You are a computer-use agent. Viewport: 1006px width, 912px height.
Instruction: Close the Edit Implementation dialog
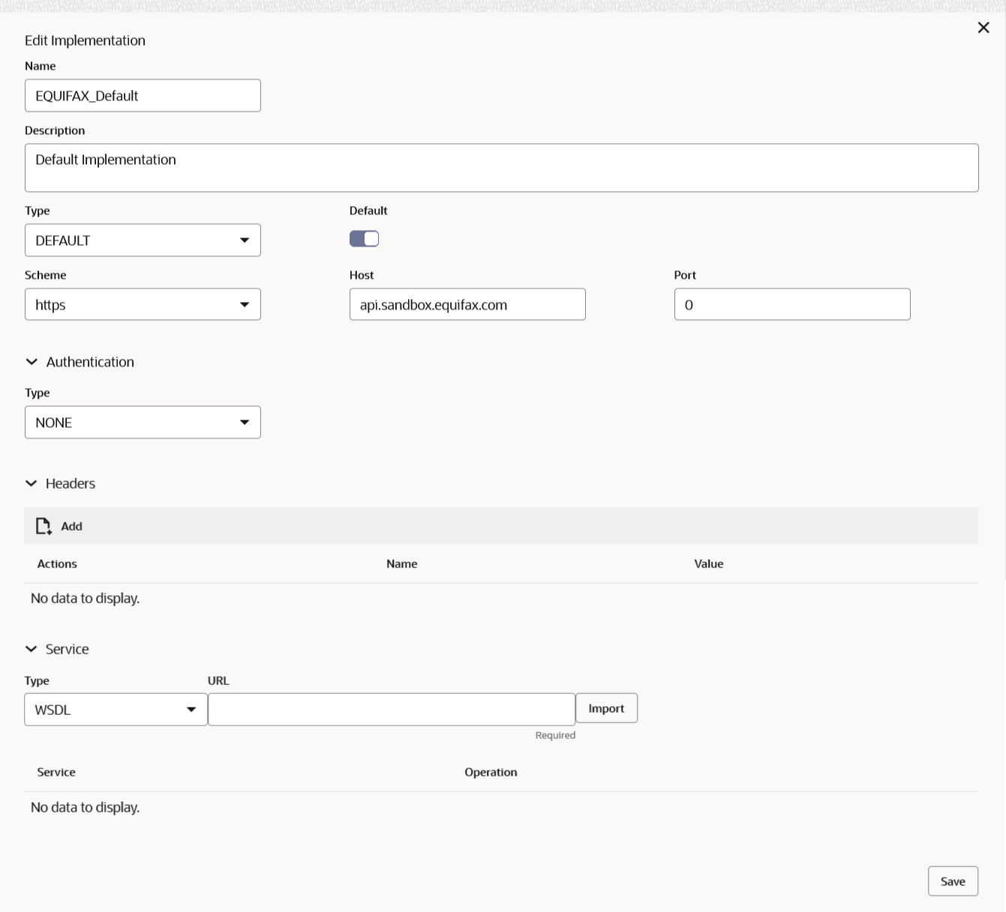pyautogui.click(x=983, y=28)
